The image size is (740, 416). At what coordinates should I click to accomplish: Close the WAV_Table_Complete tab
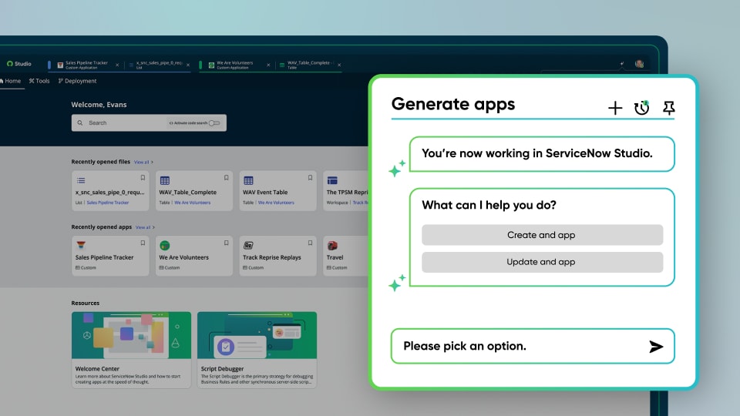click(x=339, y=65)
